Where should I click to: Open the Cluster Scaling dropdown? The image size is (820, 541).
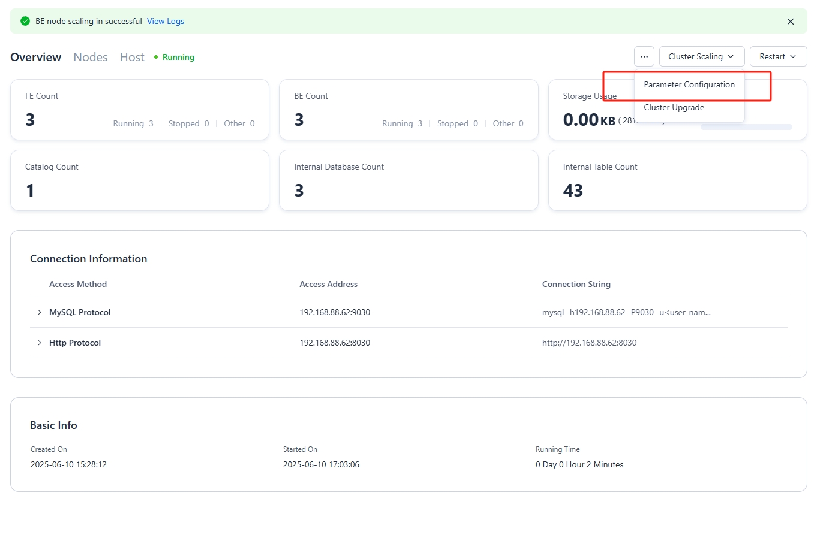701,56
